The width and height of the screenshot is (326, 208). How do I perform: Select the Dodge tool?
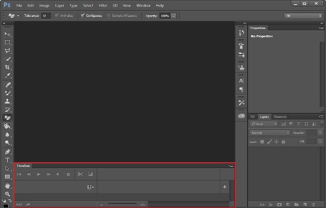pyautogui.click(x=8, y=142)
